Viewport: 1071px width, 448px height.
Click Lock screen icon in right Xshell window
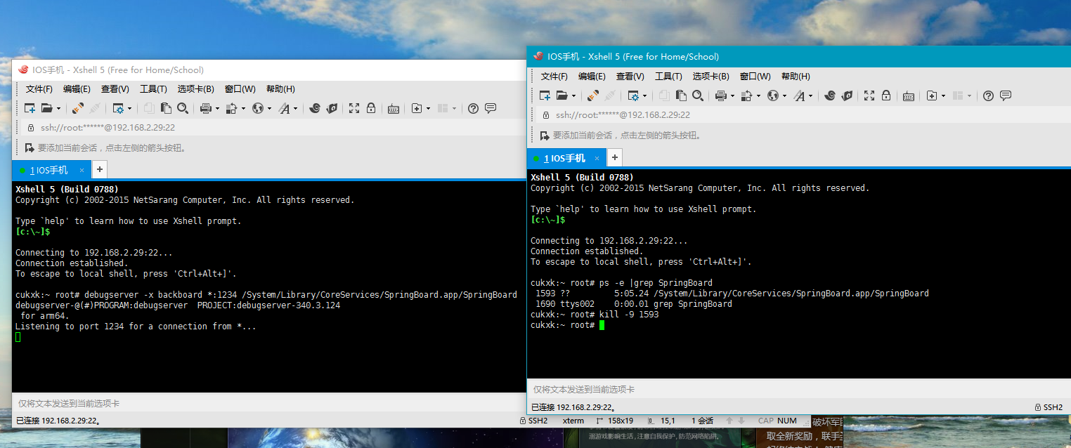pos(885,95)
